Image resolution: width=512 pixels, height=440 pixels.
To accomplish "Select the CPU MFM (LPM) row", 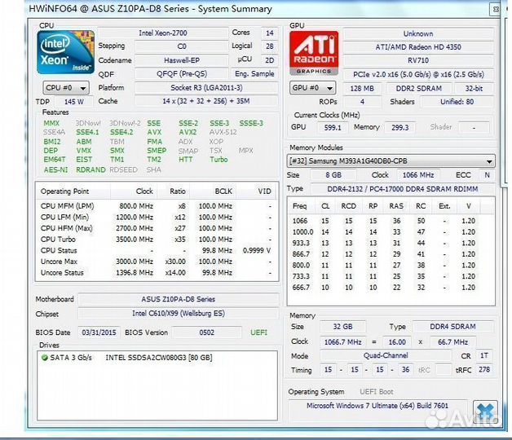I will (157, 206).
